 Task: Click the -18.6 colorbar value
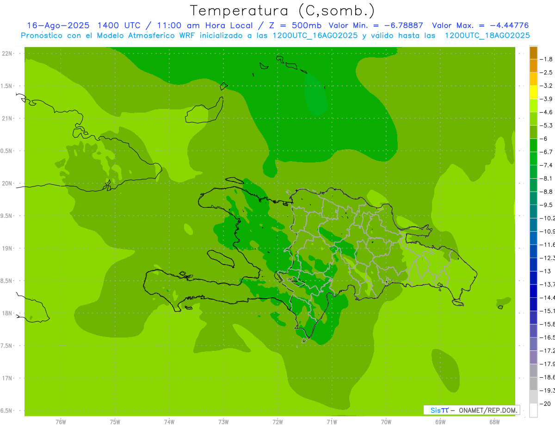coord(547,377)
